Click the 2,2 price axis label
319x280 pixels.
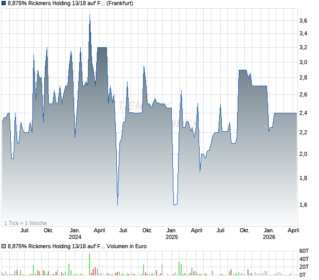(x=303, y=132)
